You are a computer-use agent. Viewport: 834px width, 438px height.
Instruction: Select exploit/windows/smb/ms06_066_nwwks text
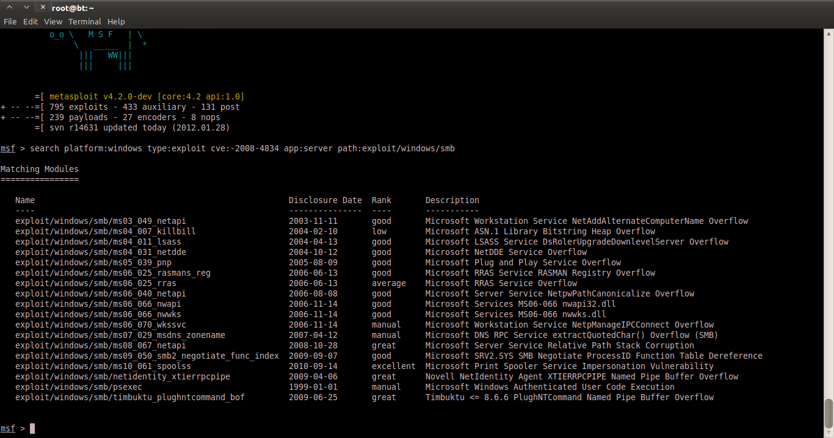click(x=98, y=314)
